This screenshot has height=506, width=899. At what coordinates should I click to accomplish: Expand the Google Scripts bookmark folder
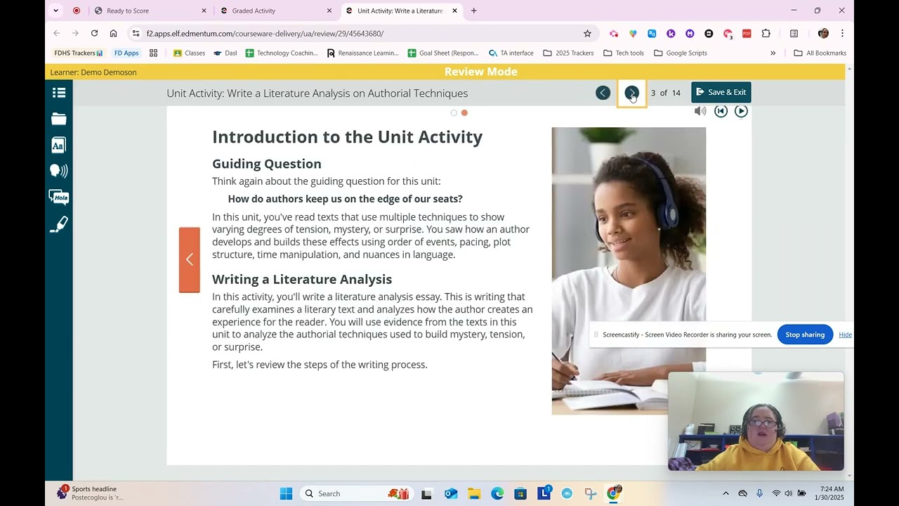[681, 53]
